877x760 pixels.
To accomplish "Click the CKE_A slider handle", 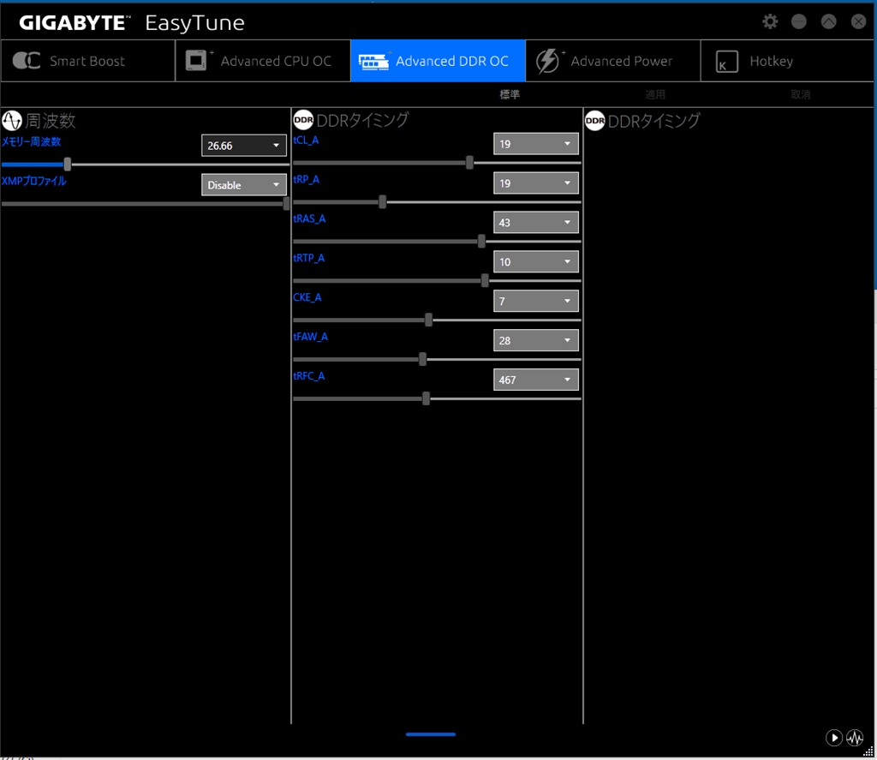I will 428,320.
